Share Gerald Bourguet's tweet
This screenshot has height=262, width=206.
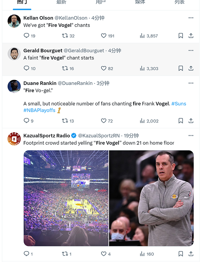(191, 68)
